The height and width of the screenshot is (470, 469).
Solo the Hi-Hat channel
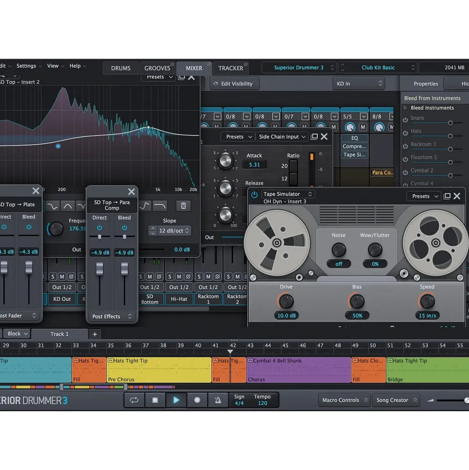point(170,277)
